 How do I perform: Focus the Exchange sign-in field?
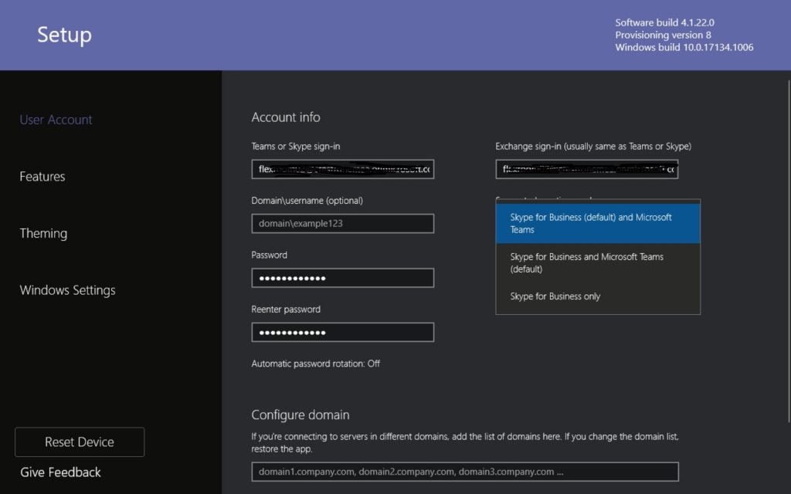pos(586,169)
